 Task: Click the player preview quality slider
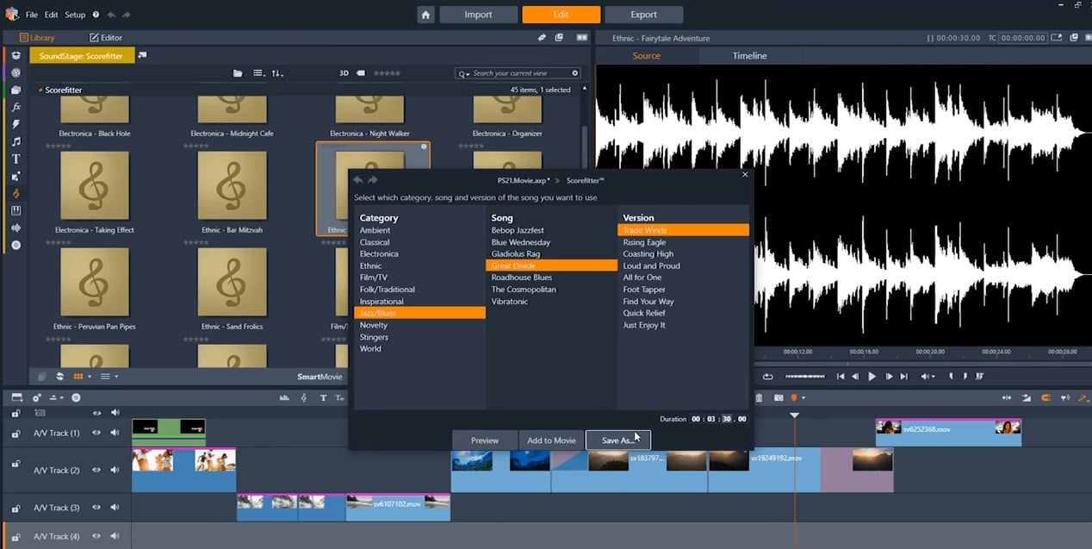[x=805, y=377]
